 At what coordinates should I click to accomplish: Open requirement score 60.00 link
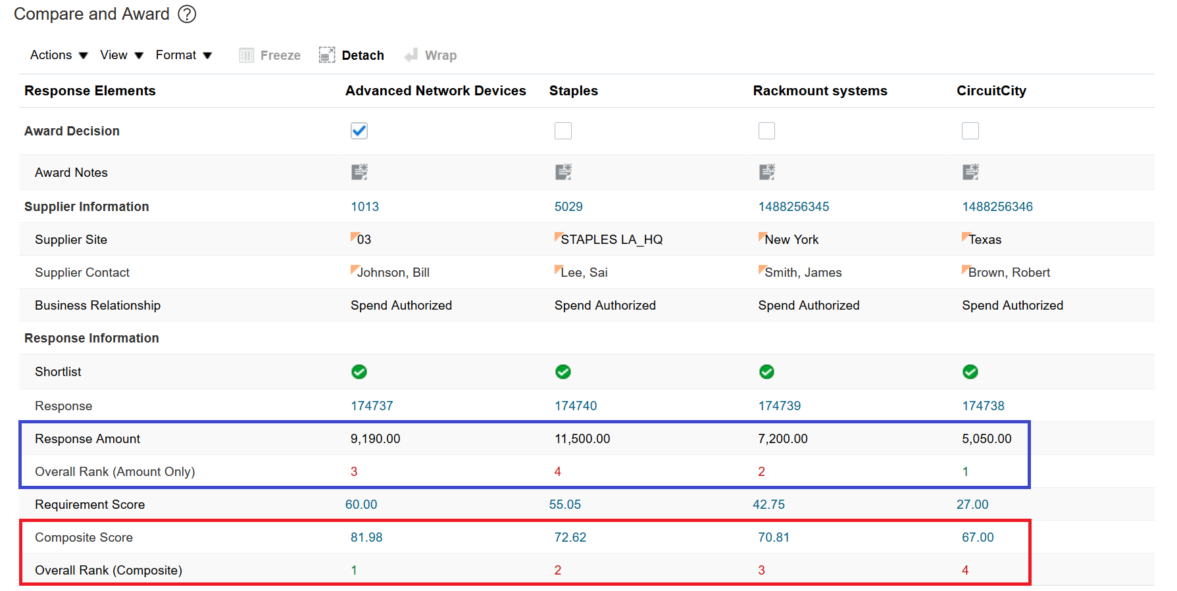[x=361, y=504]
